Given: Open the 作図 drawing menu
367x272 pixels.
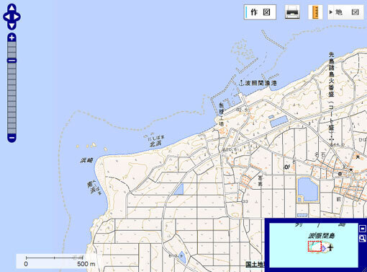Looking at the screenshot, I should click(260, 12).
